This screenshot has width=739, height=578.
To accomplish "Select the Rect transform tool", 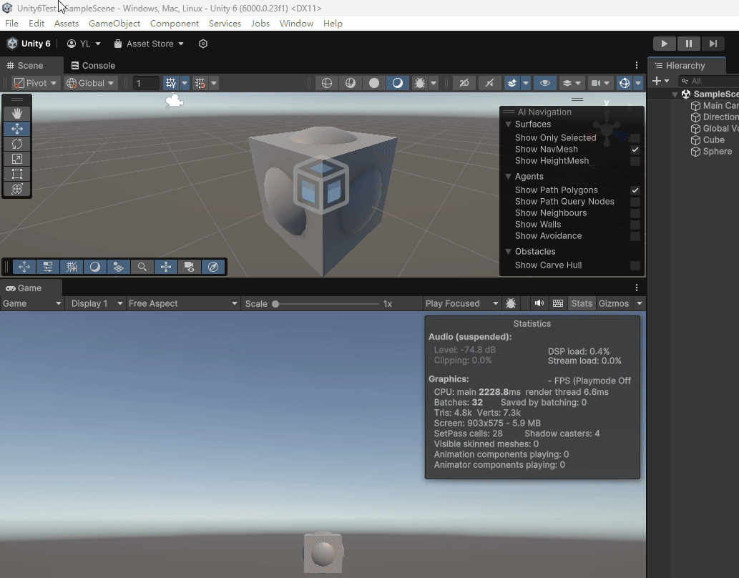I will [x=17, y=174].
